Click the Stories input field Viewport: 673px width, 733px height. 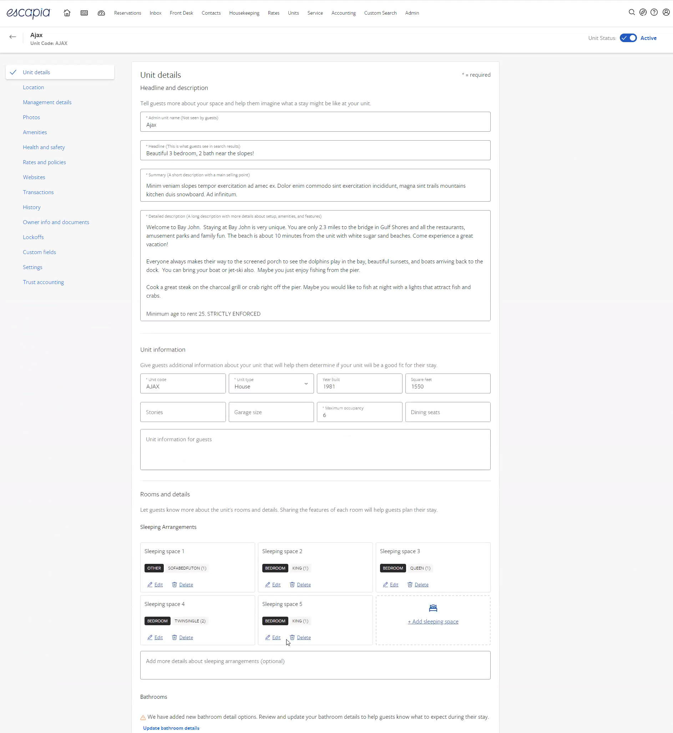coord(183,412)
